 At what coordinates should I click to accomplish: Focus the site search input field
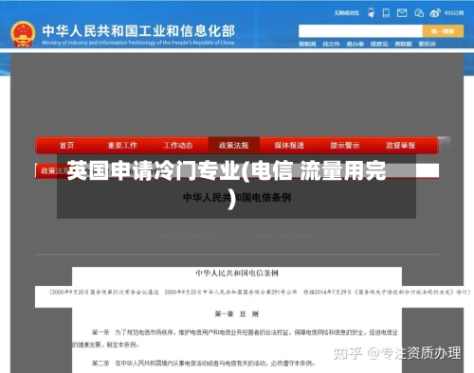pos(360,31)
